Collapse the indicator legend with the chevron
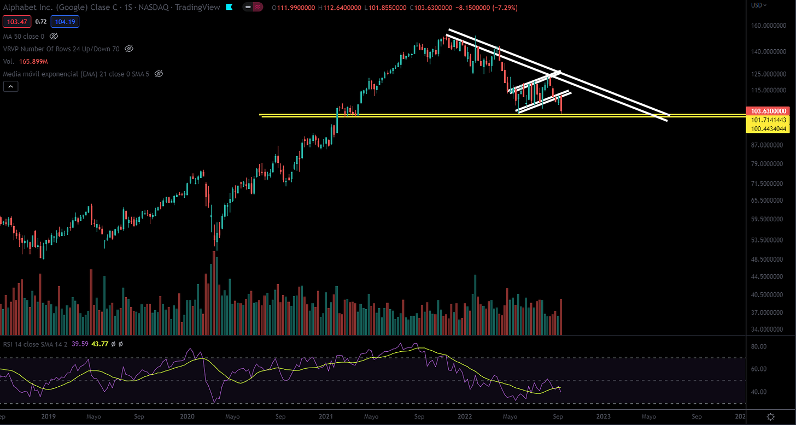Screen dimensions: 796x425 10,86
